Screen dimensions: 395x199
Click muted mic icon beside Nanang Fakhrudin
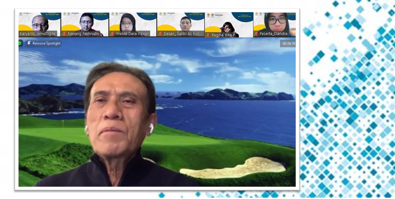(64, 33)
